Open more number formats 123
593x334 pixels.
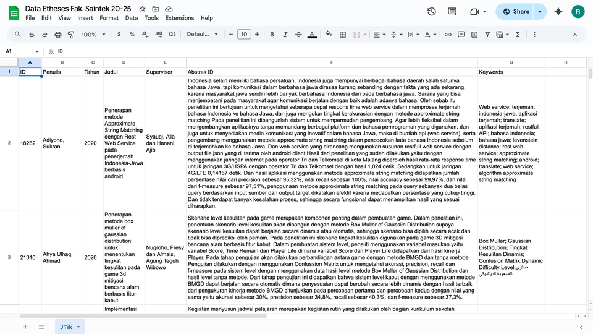[172, 35]
